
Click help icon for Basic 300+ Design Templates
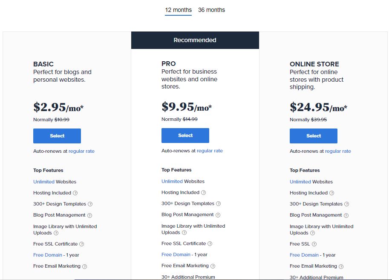(x=90, y=204)
